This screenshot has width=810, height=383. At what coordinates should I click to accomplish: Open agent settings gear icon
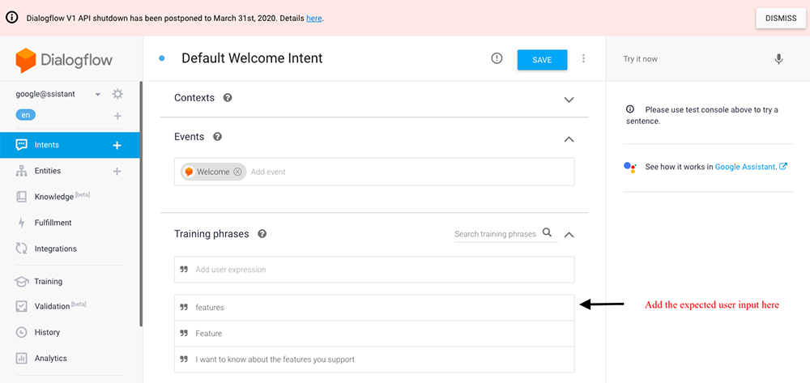pyautogui.click(x=117, y=94)
